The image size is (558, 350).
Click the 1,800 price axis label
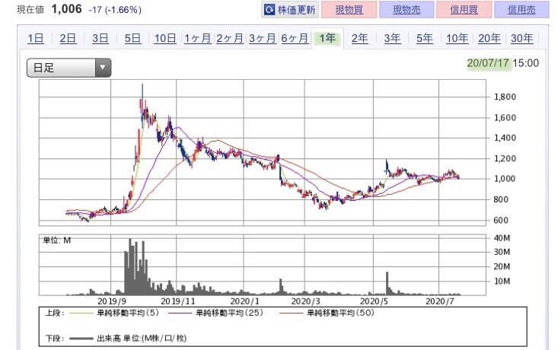pyautogui.click(x=505, y=97)
